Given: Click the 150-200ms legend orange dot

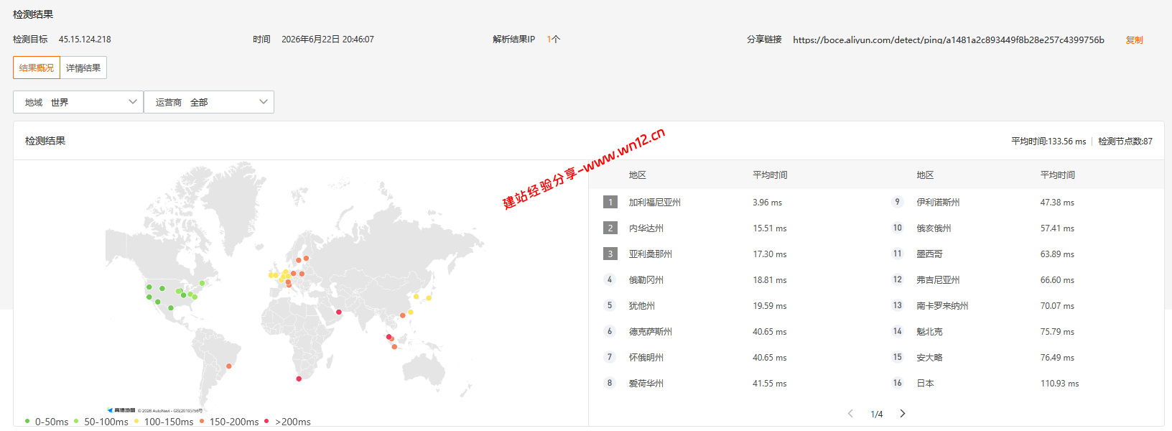Looking at the screenshot, I should pyautogui.click(x=202, y=421).
